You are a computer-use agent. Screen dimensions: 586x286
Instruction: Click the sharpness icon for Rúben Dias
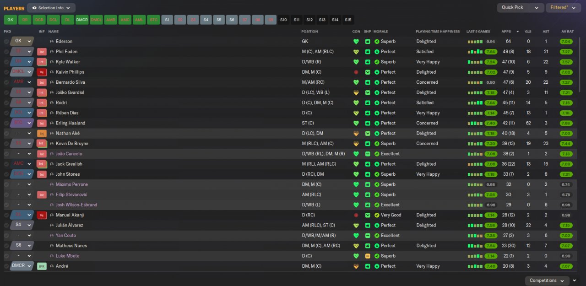(368, 113)
